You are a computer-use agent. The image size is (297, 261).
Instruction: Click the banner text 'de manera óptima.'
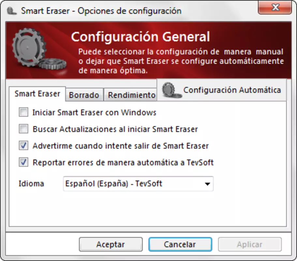(113, 71)
